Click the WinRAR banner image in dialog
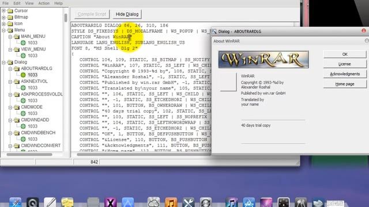The height and width of the screenshot is (207, 369). pyautogui.click(x=263, y=59)
